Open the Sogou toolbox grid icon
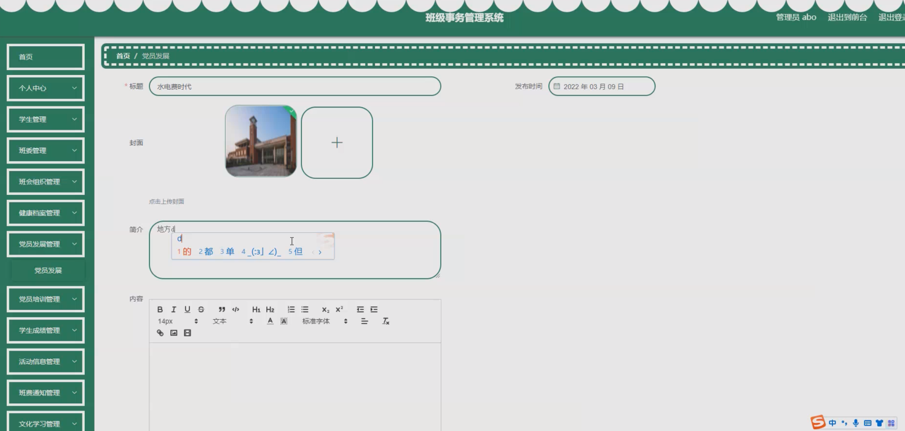 (891, 423)
